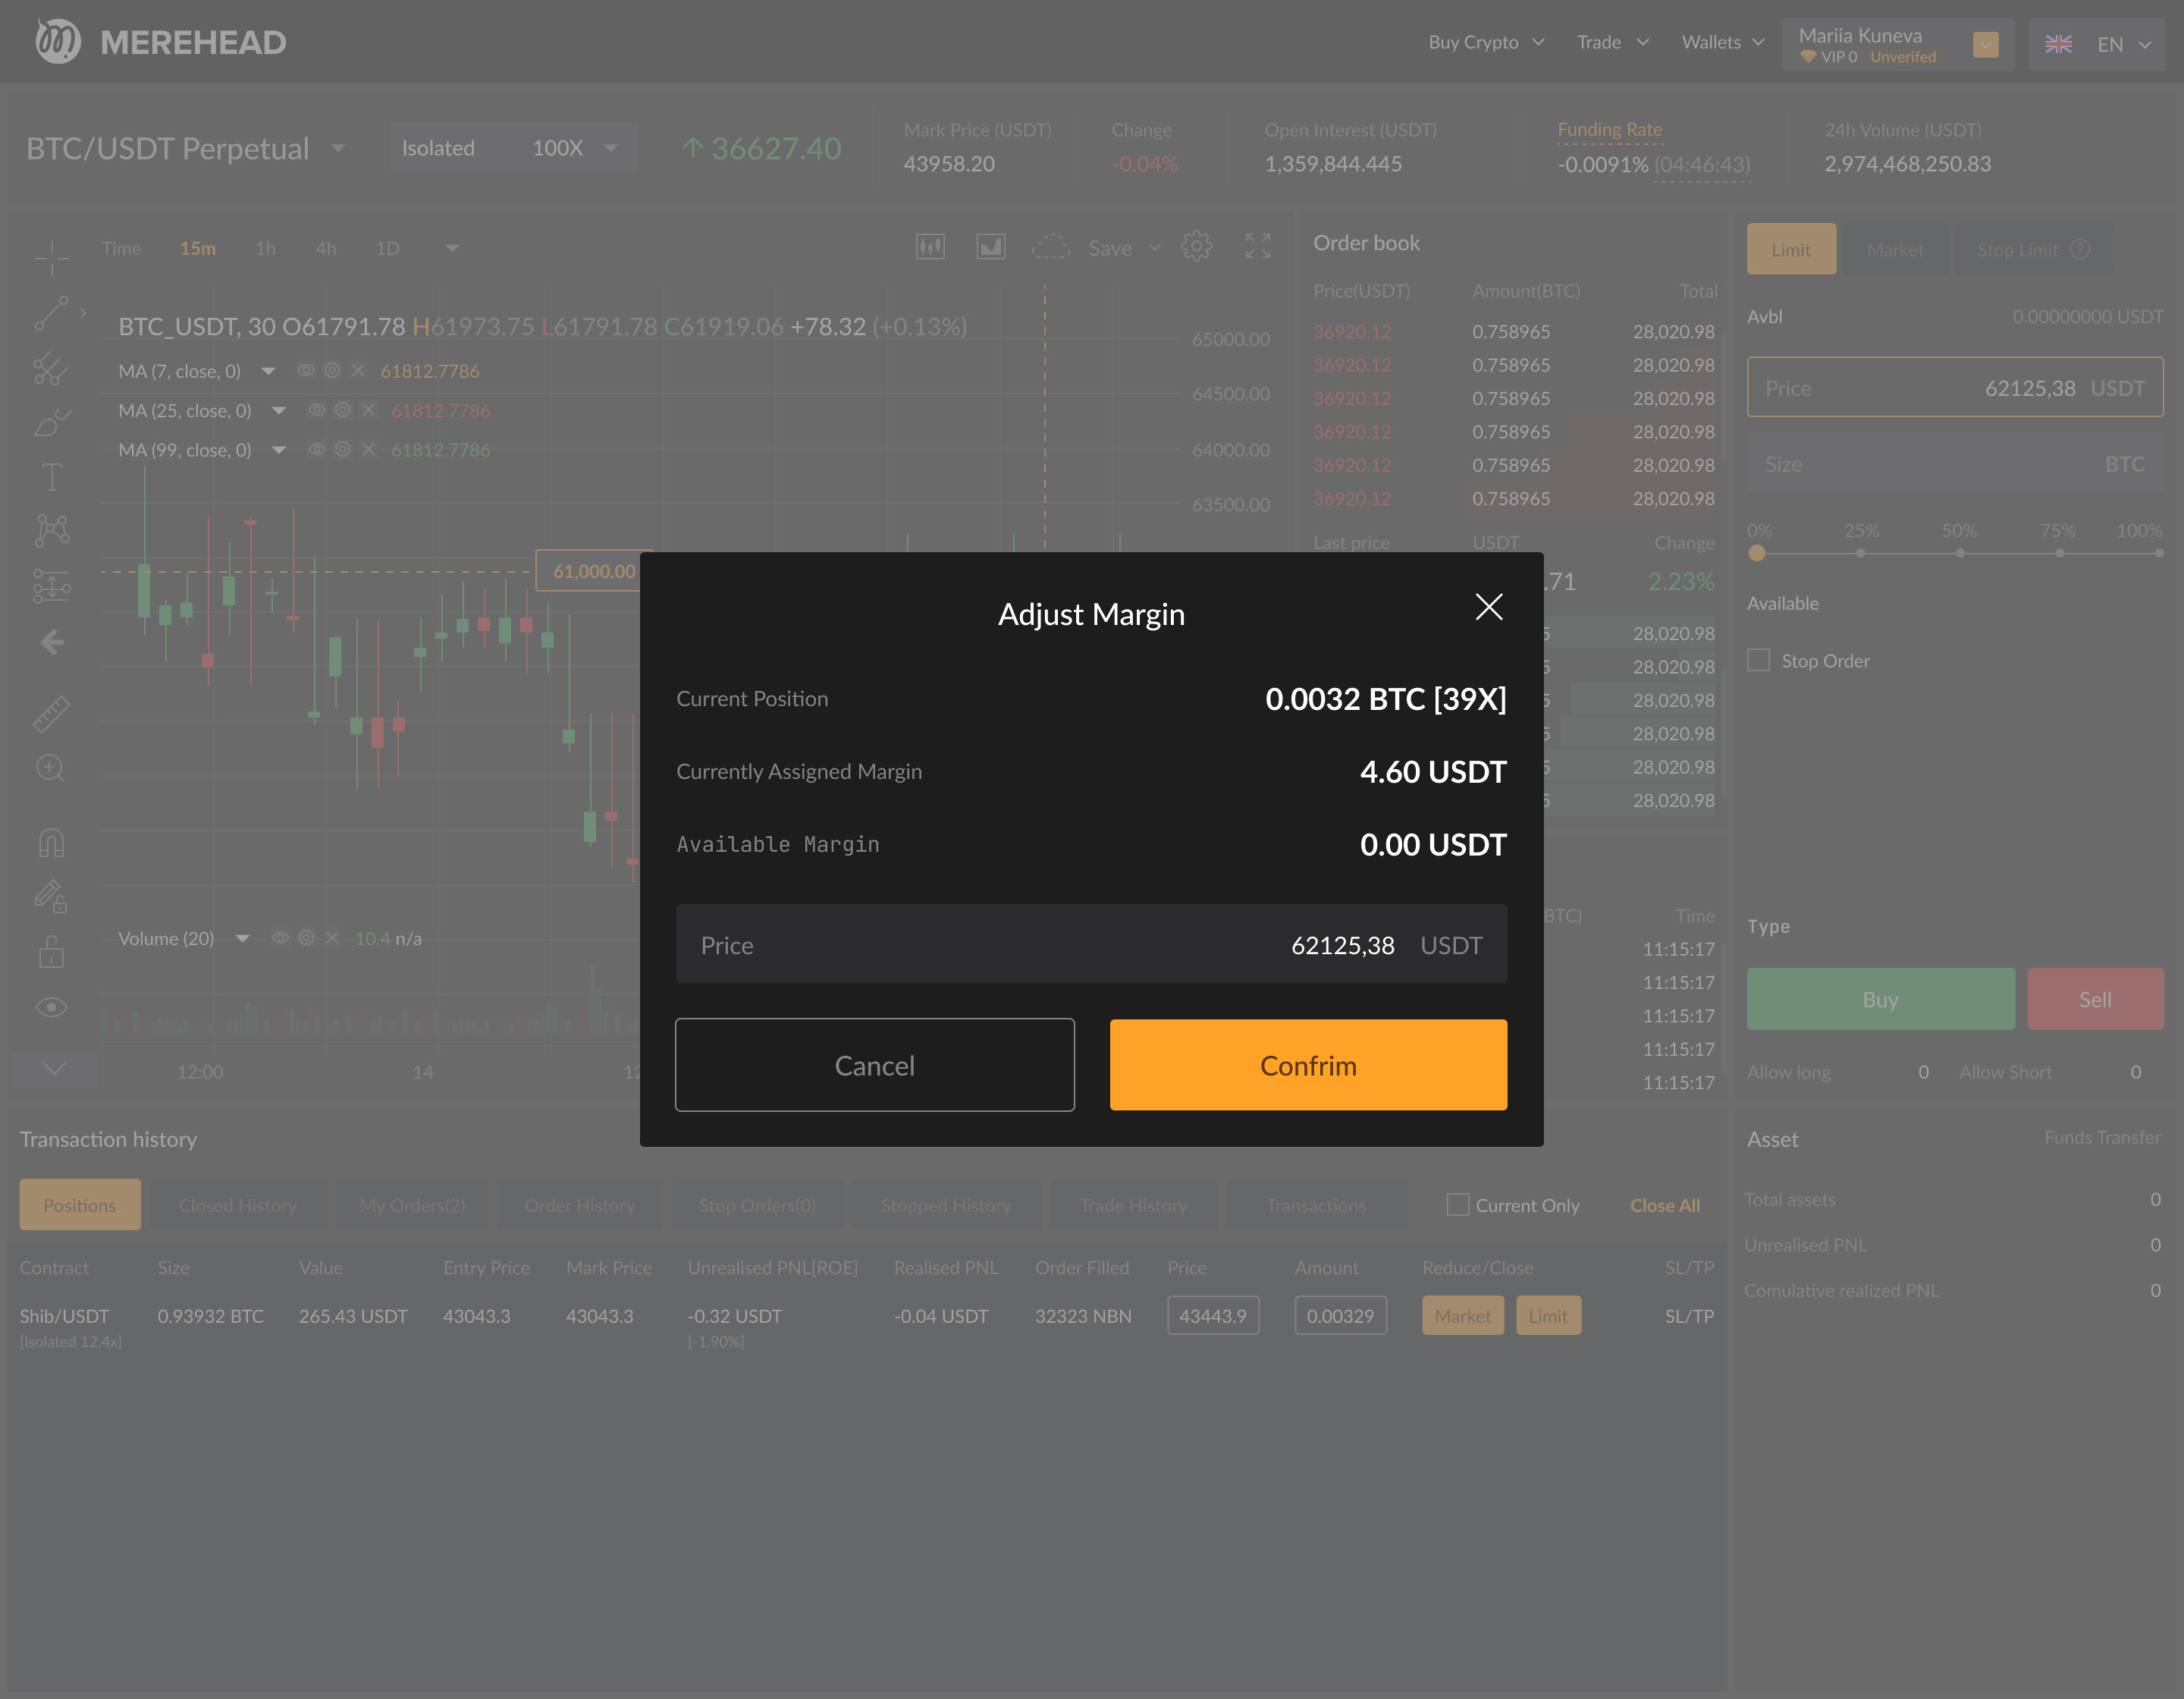The width and height of the screenshot is (2184, 1699).
Task: Click the ruler measure tool
Action: coord(52,714)
